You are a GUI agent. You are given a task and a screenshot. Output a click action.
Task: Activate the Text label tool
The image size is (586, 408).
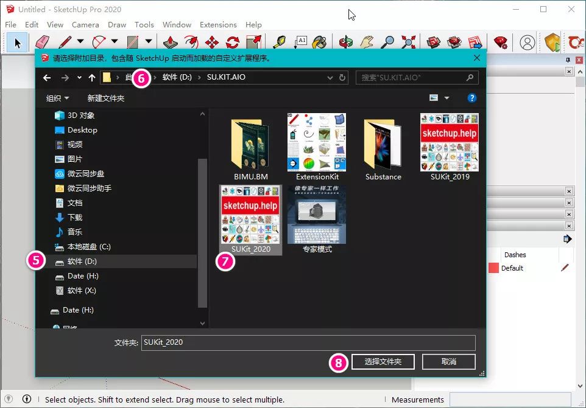(300, 42)
